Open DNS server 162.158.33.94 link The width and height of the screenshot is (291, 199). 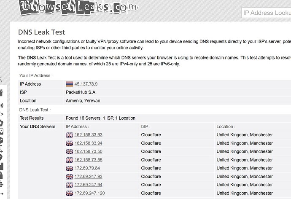click(x=88, y=143)
